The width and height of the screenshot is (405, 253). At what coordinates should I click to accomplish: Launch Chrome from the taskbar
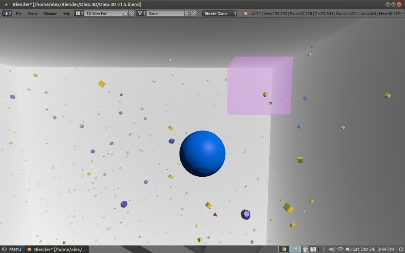coord(284,249)
